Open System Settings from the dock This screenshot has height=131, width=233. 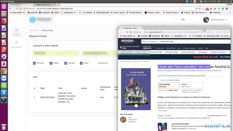(4, 57)
